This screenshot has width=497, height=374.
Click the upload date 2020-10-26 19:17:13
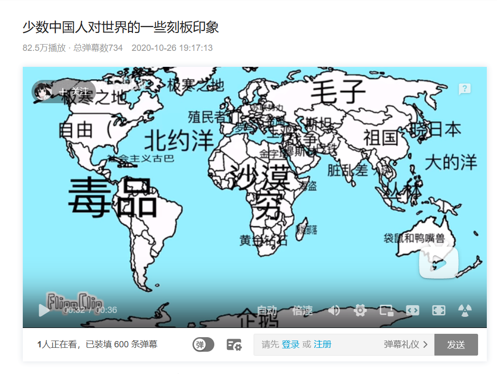coord(172,48)
